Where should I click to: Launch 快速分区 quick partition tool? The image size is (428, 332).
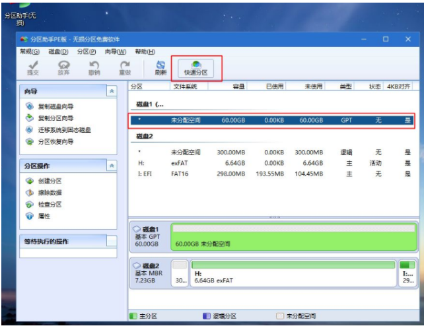pyautogui.click(x=196, y=68)
